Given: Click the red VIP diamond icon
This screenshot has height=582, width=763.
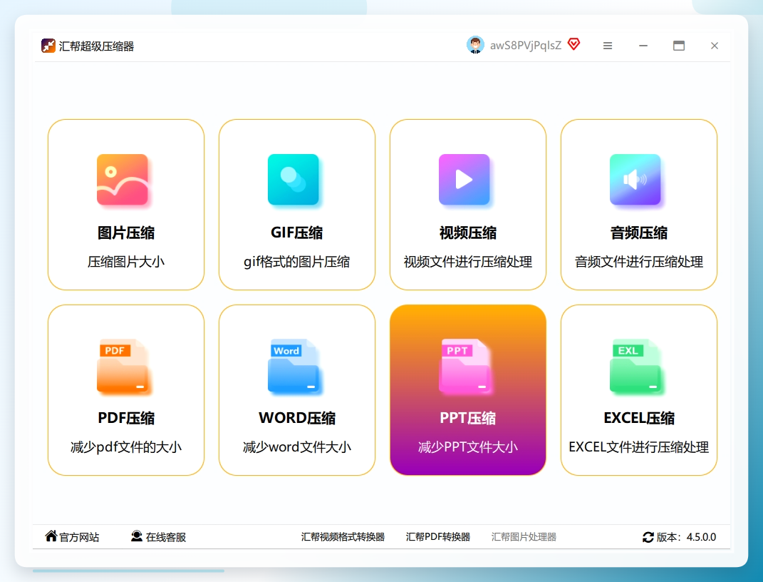Looking at the screenshot, I should click(574, 44).
